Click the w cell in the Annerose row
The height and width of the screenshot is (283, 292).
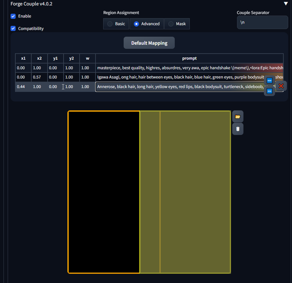pyautogui.click(x=88, y=87)
